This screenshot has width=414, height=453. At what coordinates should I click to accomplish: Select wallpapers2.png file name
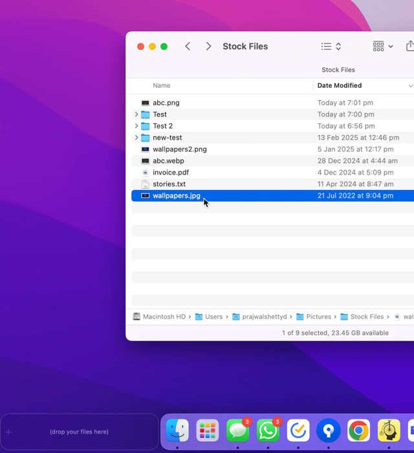click(180, 149)
